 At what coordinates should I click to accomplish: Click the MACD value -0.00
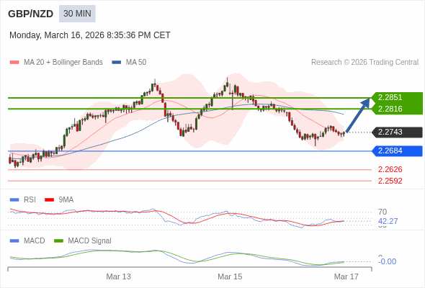387,261
